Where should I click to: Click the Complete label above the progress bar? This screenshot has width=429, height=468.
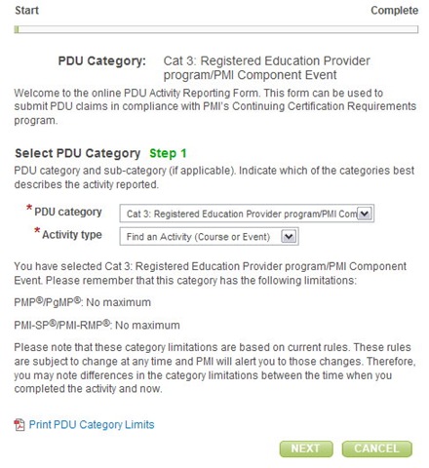[394, 10]
